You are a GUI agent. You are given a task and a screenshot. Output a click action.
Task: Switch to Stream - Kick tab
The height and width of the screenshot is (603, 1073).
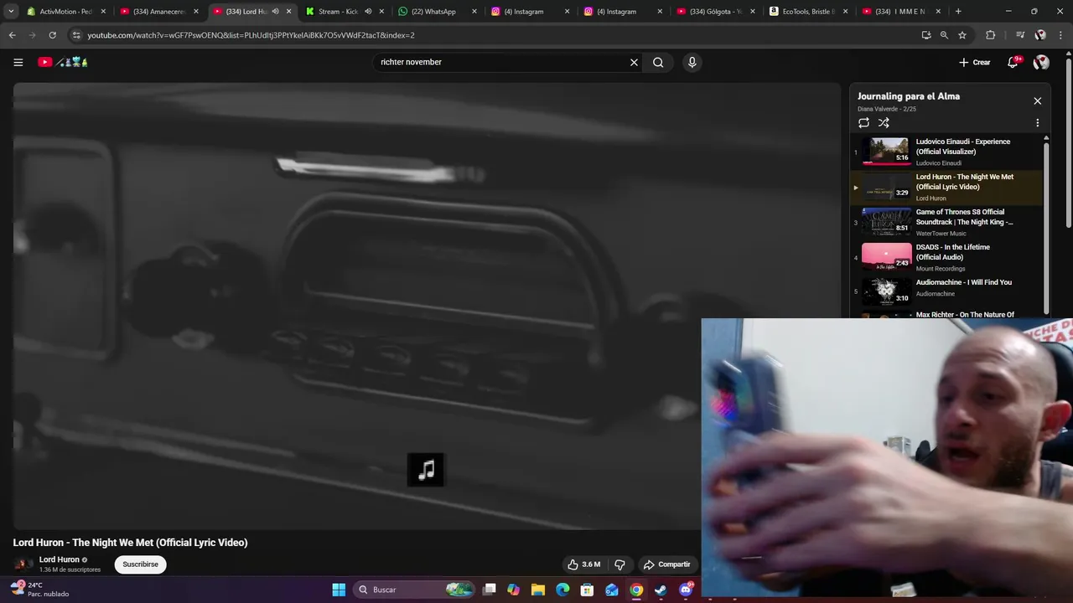pos(338,12)
